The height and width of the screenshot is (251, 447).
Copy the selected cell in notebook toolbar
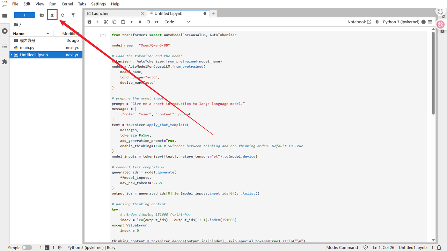tap(115, 22)
